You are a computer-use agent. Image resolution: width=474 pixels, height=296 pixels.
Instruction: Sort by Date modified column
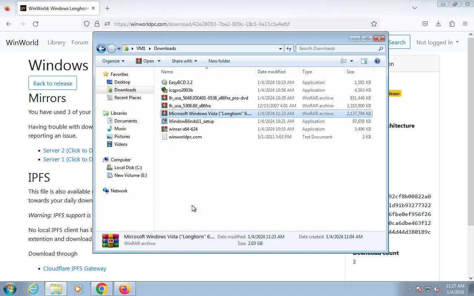point(277,72)
